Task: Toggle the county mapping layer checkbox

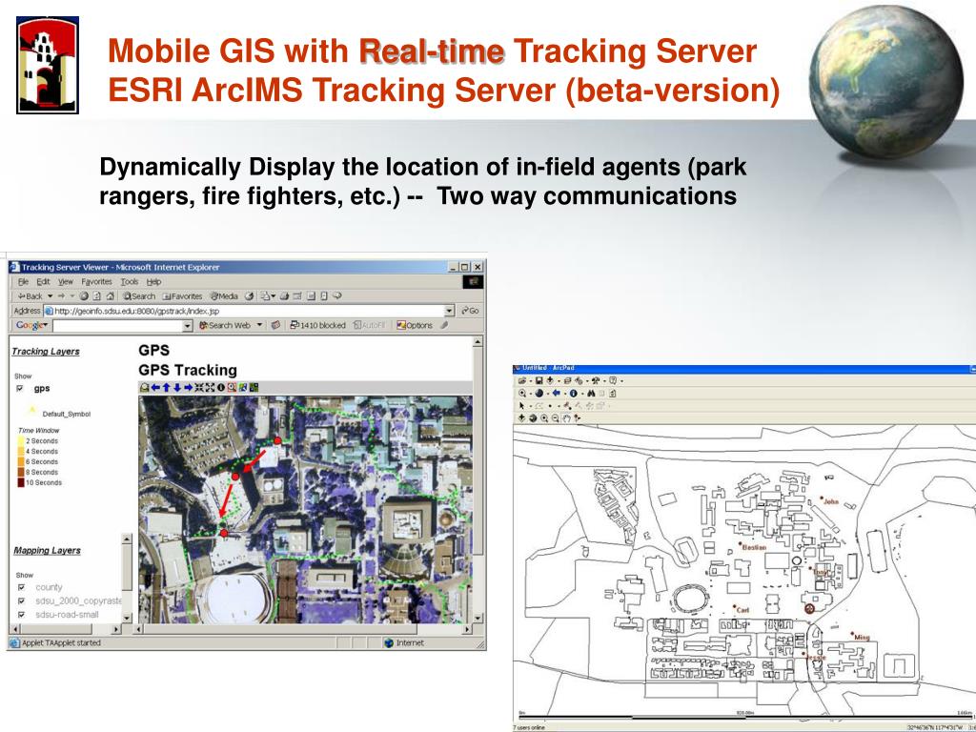Action: pos(22,587)
